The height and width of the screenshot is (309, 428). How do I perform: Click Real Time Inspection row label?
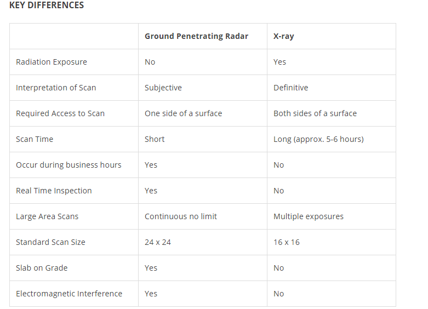(54, 191)
